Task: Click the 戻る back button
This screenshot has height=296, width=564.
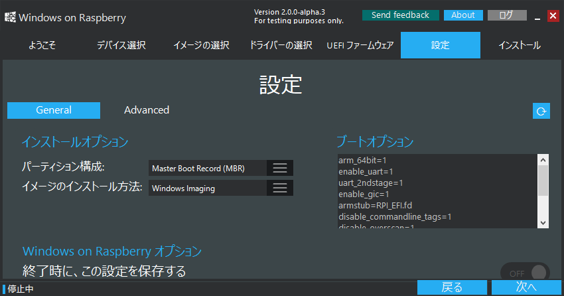Action: (x=452, y=287)
